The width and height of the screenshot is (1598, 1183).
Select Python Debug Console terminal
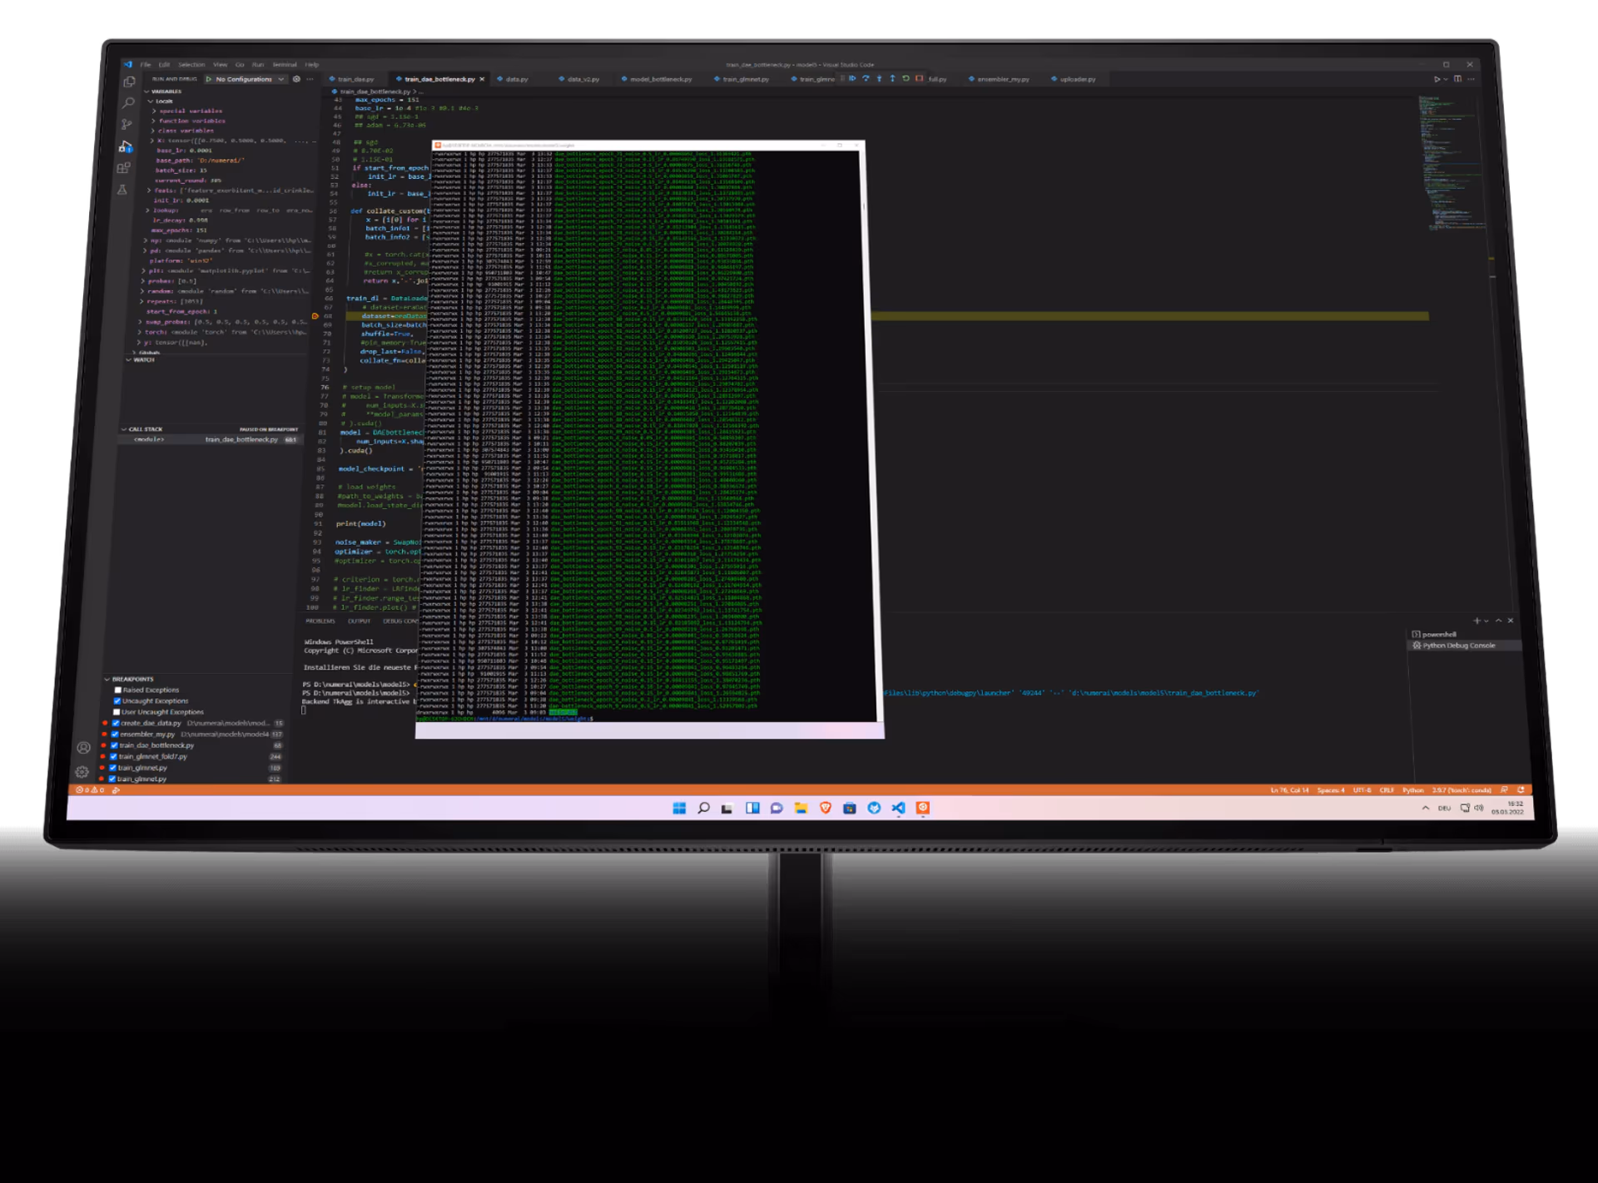[1458, 646]
